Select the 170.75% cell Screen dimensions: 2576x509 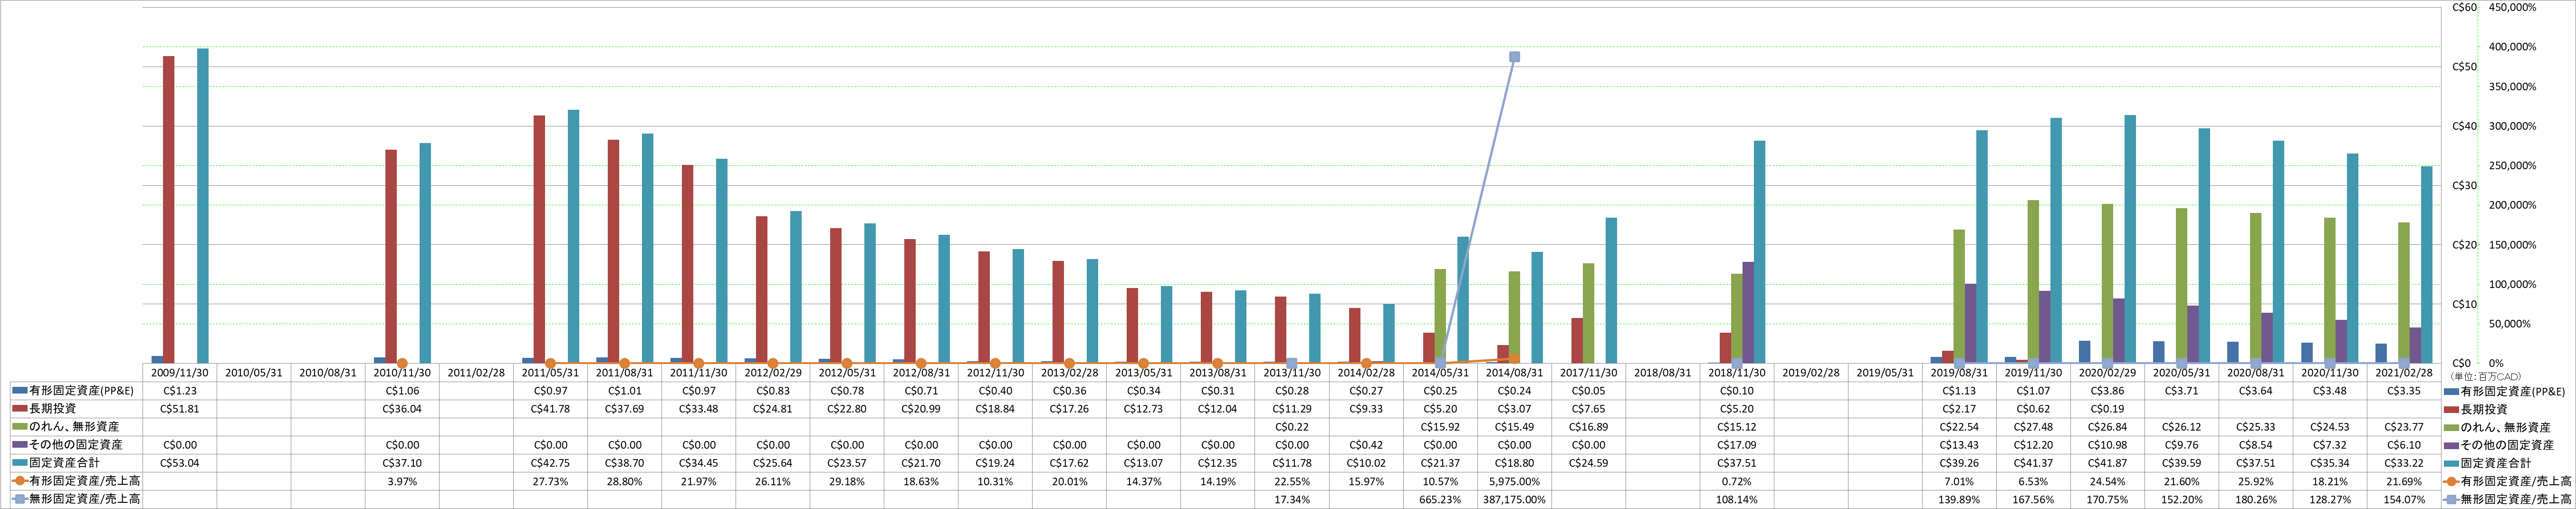(x=2107, y=499)
